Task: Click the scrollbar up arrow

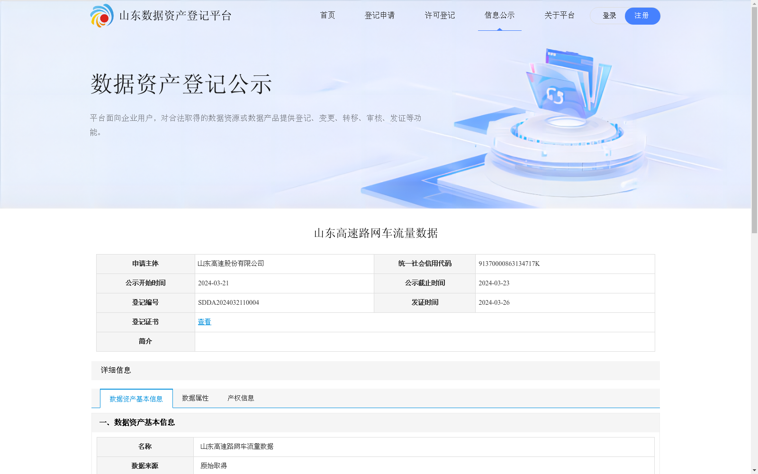Action: click(x=754, y=3)
